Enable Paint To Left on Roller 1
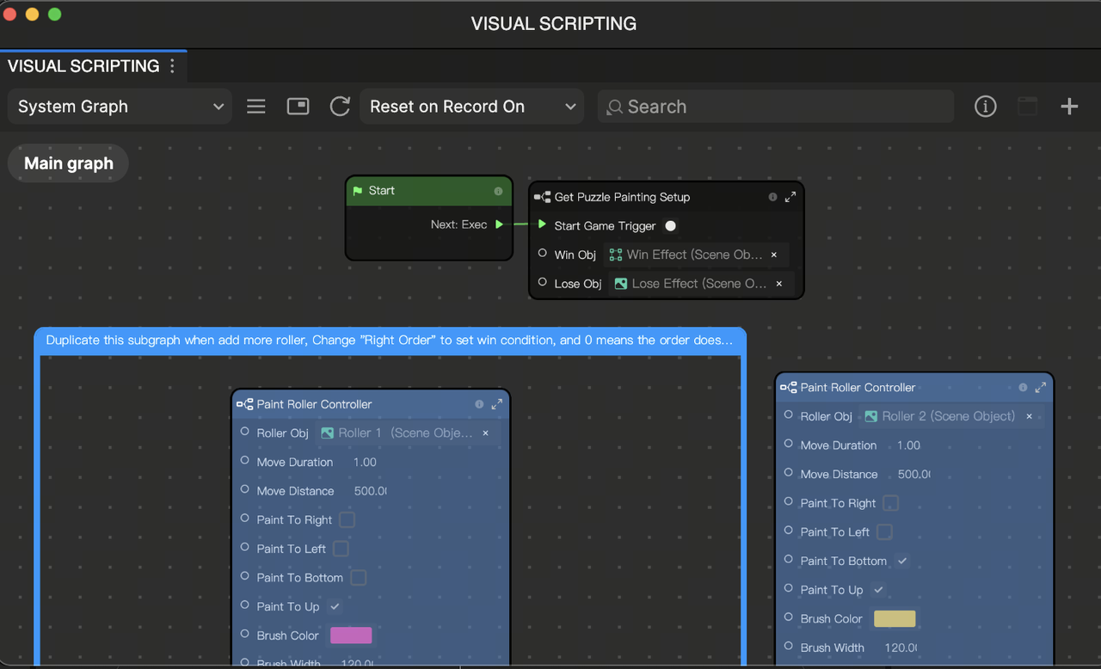The width and height of the screenshot is (1101, 669). click(341, 549)
